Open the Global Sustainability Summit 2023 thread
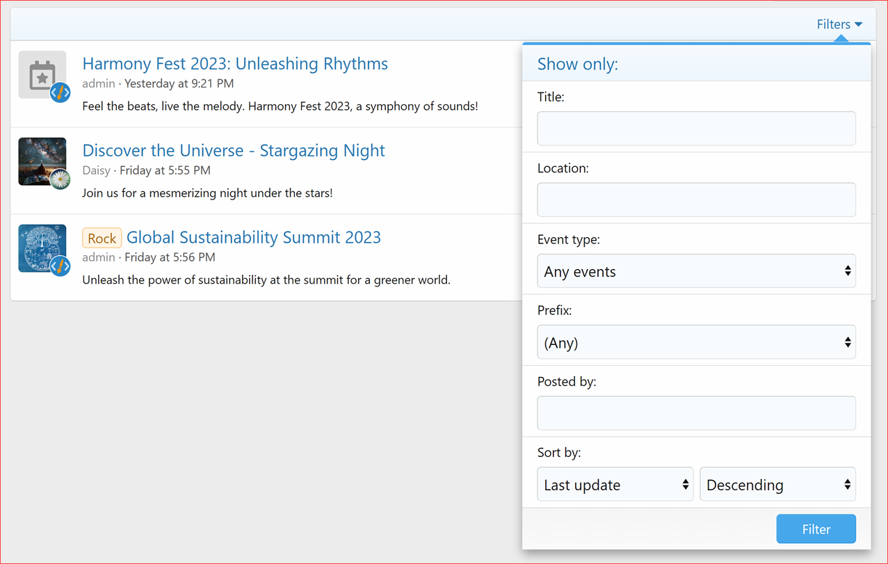The height and width of the screenshot is (564, 888). pyautogui.click(x=253, y=237)
